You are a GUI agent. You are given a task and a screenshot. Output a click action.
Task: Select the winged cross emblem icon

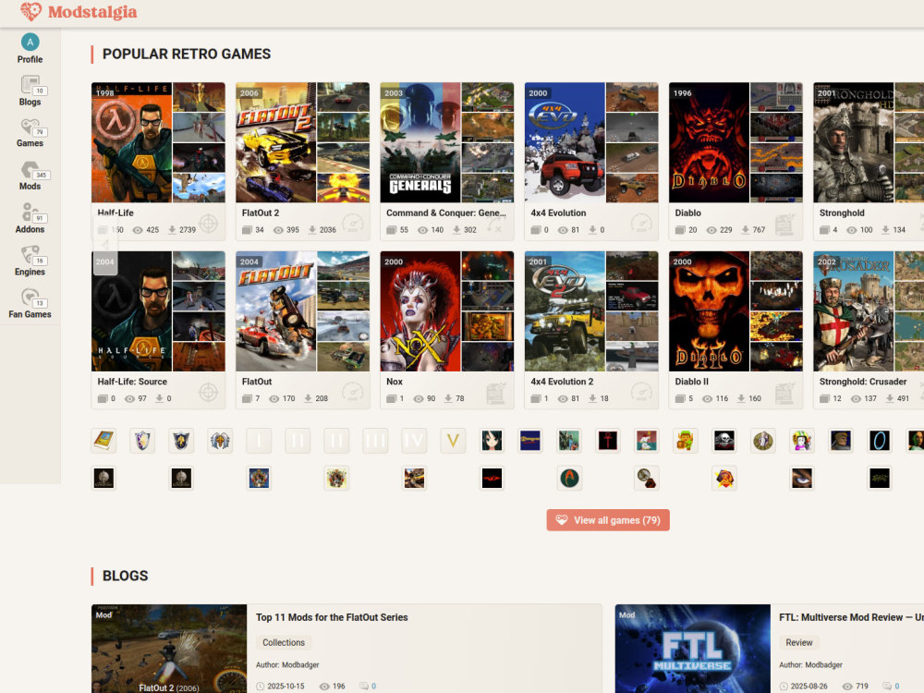click(x=220, y=440)
